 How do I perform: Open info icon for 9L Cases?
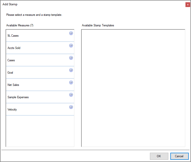pyautogui.click(x=71, y=33)
